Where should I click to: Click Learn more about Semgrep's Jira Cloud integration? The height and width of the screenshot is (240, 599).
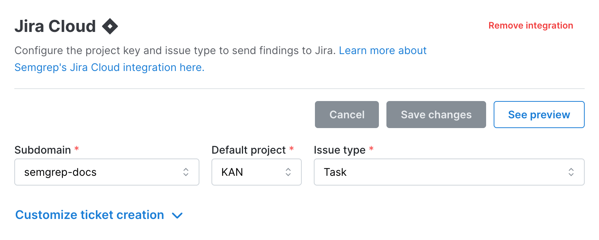[x=382, y=50]
